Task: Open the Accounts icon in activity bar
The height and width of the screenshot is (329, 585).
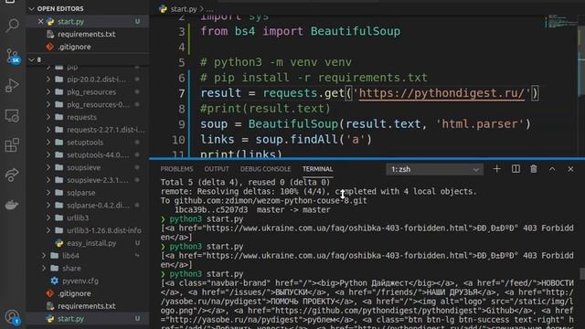Action: click(12, 317)
